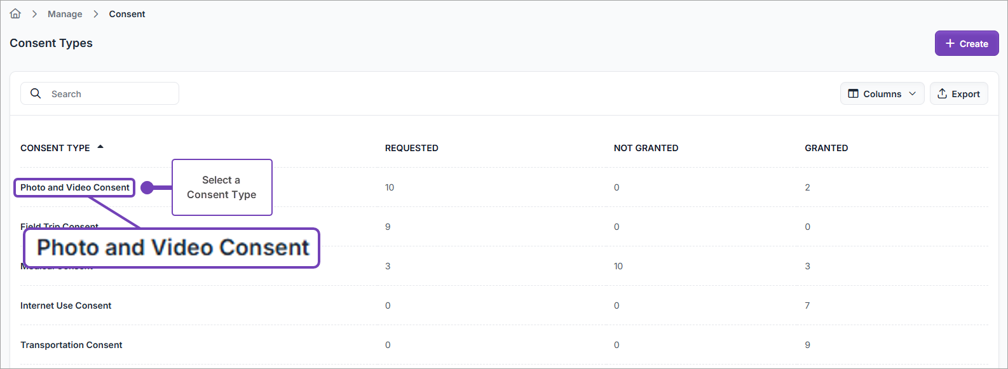Type in the Search field
This screenshot has height=369, width=1008.
tap(108, 94)
